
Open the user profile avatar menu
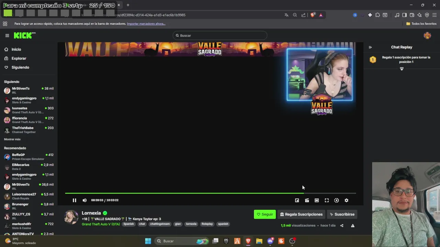[427, 35]
